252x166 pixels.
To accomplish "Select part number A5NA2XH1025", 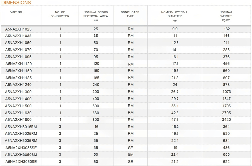I will pos(18,29).
